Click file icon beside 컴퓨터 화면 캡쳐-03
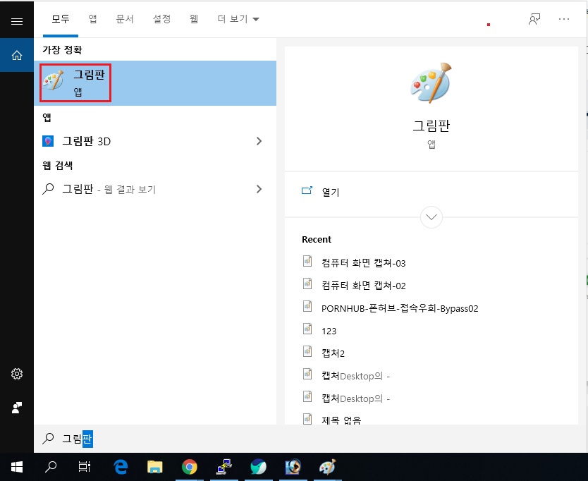Viewport: 588px width, 481px height. click(x=307, y=261)
